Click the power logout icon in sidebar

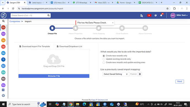pyautogui.click(x=3, y=95)
